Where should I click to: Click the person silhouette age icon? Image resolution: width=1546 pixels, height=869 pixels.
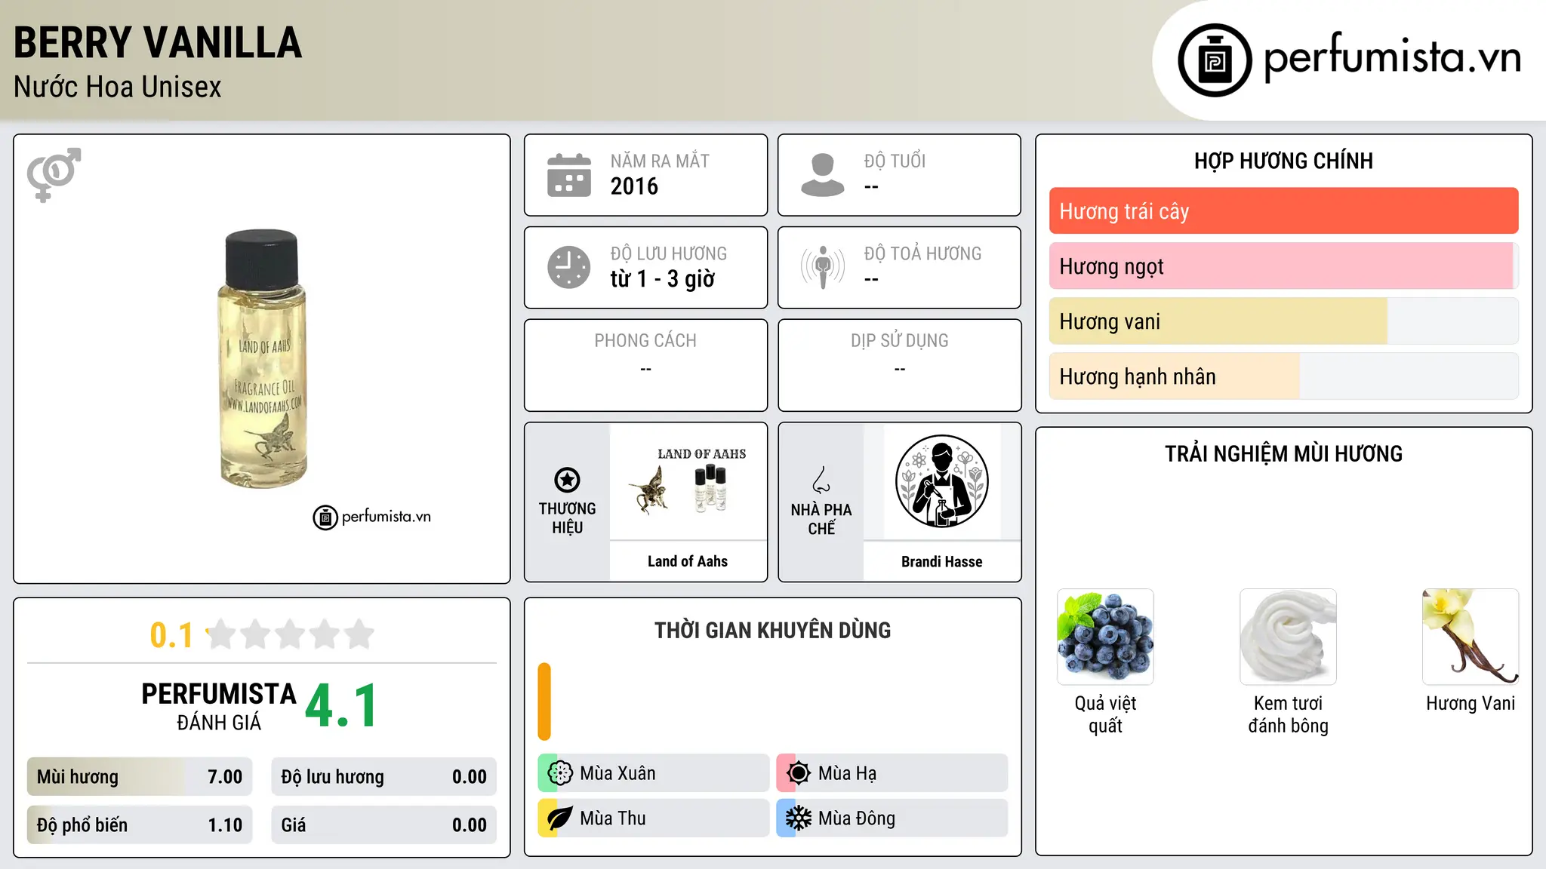tap(823, 175)
